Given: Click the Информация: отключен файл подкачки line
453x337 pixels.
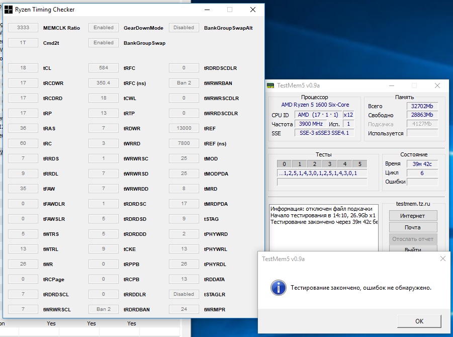Looking at the screenshot, I should coord(321,209).
